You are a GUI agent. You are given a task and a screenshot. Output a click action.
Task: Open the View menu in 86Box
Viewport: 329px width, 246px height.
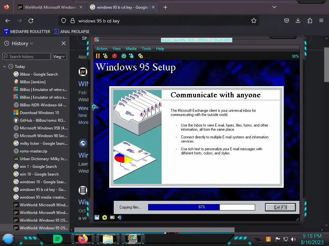[117, 49]
